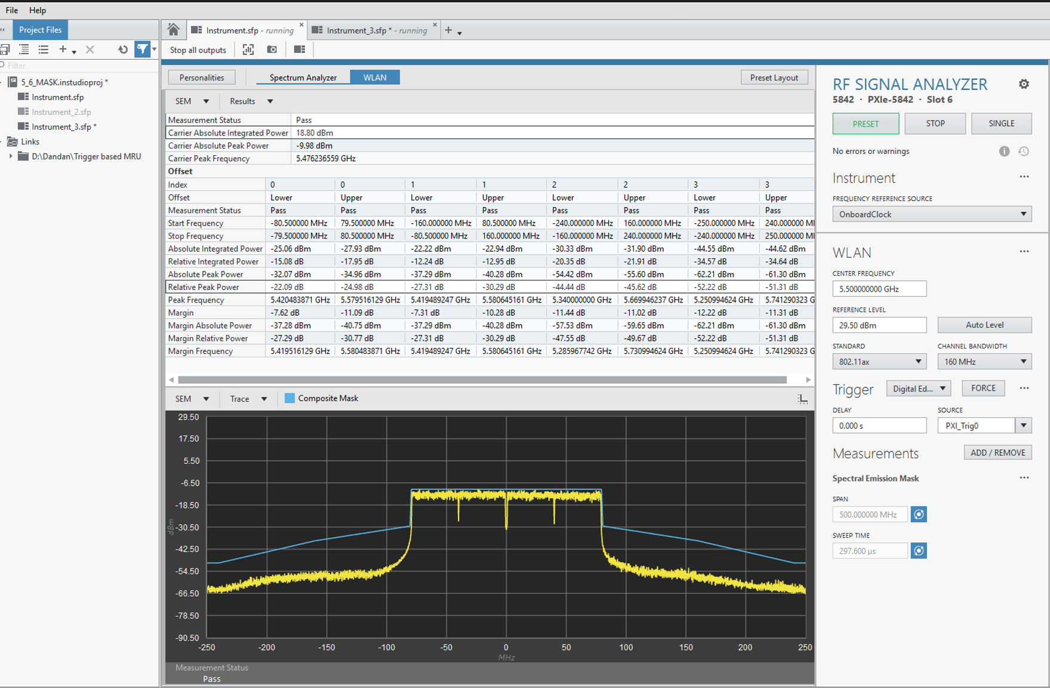The height and width of the screenshot is (688, 1050).
Task: Open the Help menu
Action: [38, 10]
